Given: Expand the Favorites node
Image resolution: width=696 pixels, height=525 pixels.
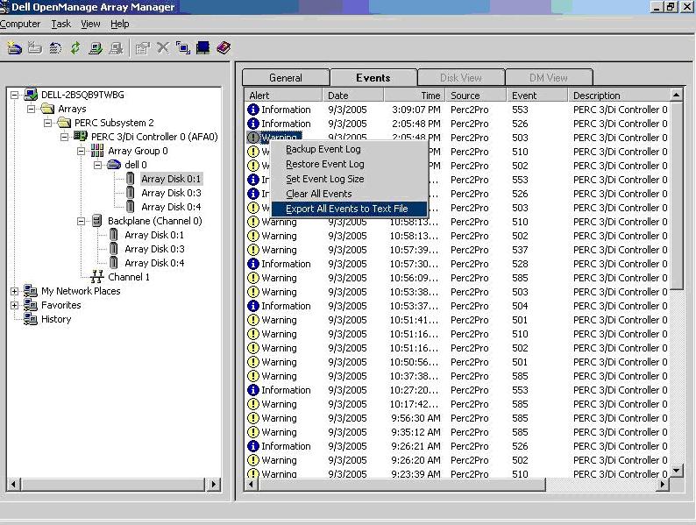Looking at the screenshot, I should tap(15, 305).
